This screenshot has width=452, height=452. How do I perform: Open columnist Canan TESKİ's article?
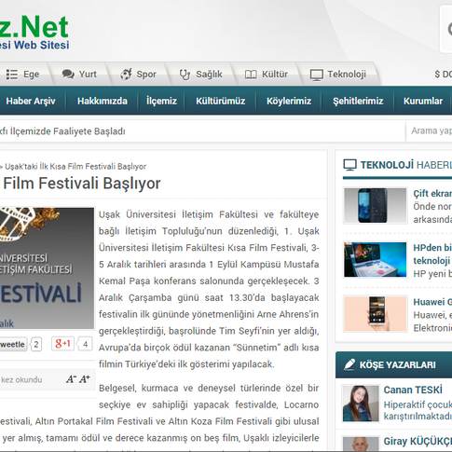[x=413, y=390]
